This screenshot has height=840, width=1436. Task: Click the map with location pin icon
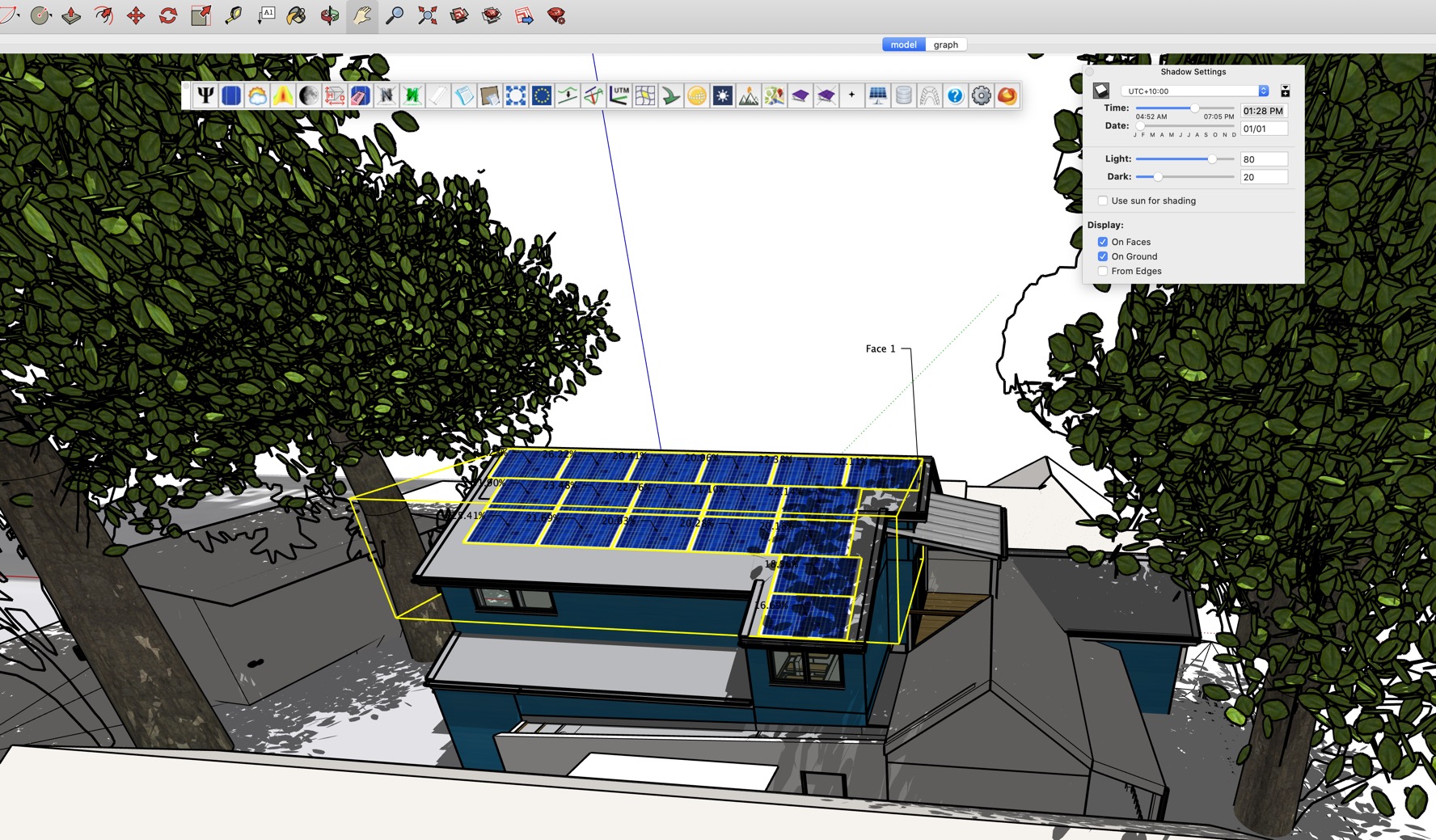click(x=775, y=95)
